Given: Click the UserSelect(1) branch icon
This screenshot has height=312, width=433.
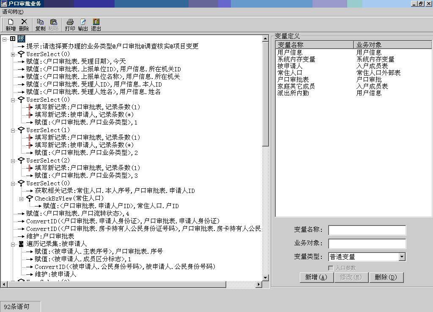Looking at the screenshot, I should click(21, 130).
